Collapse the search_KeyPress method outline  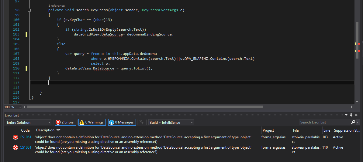click(x=29, y=10)
